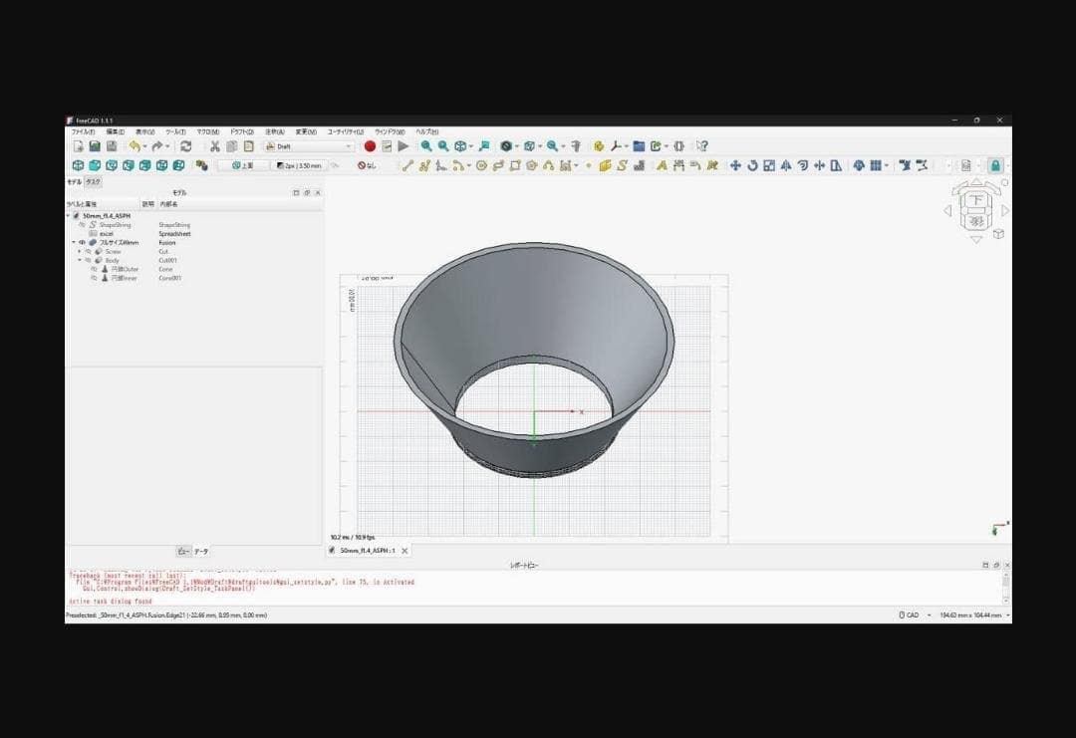1076x738 pixels.
Task: Collapse the フルサイズ49mm Fusion tree item
Action: (x=74, y=243)
